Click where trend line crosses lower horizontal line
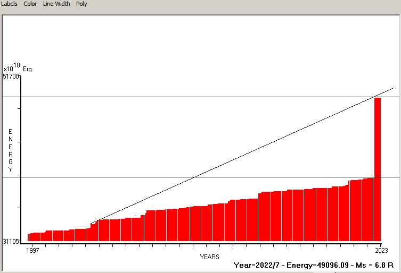401x273 pixels. 197,177
